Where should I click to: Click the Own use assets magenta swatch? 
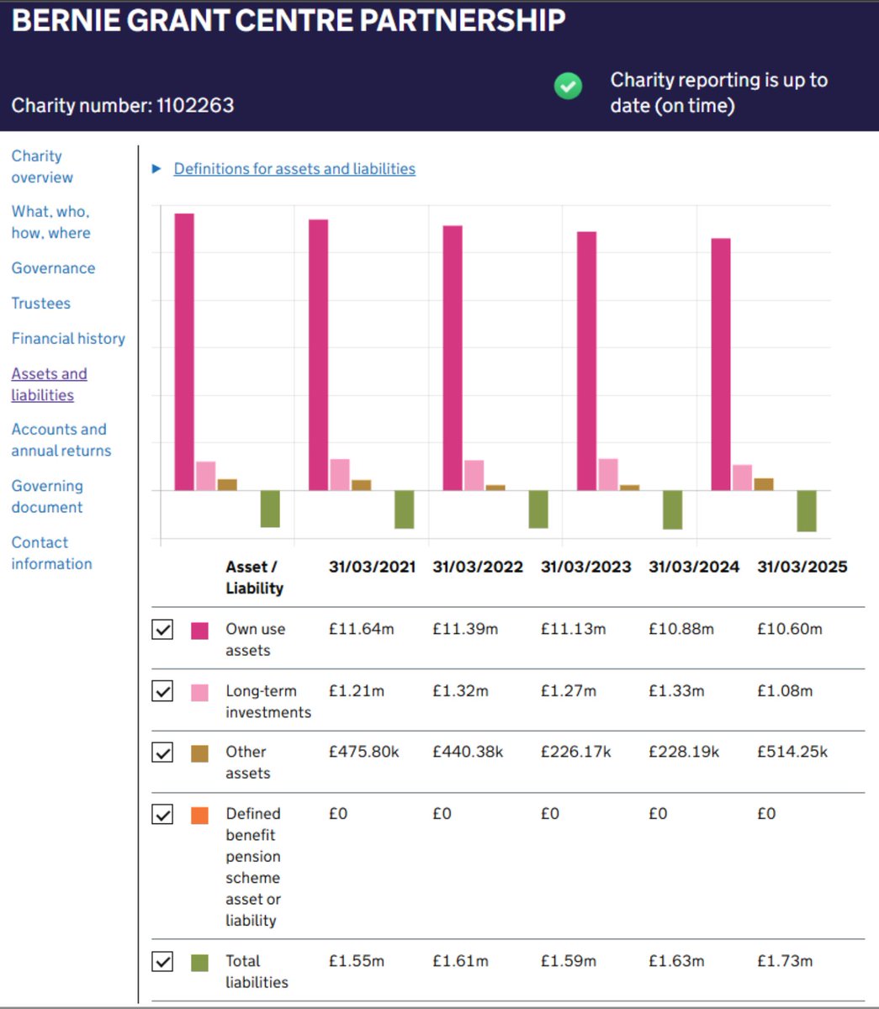click(x=199, y=631)
